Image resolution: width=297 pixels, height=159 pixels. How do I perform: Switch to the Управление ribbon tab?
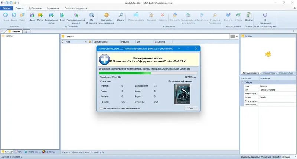pos(53,8)
